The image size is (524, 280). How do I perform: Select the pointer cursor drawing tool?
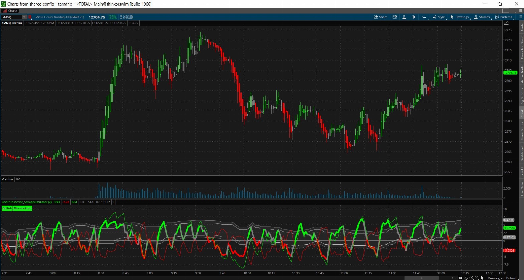click(x=482, y=278)
